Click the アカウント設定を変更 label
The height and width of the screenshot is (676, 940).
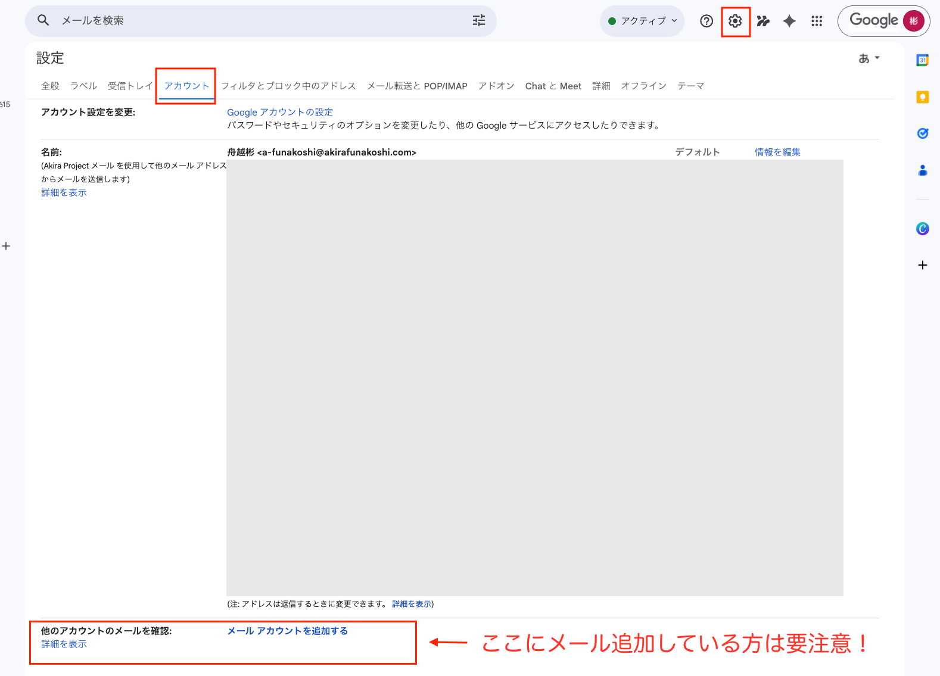(x=88, y=112)
